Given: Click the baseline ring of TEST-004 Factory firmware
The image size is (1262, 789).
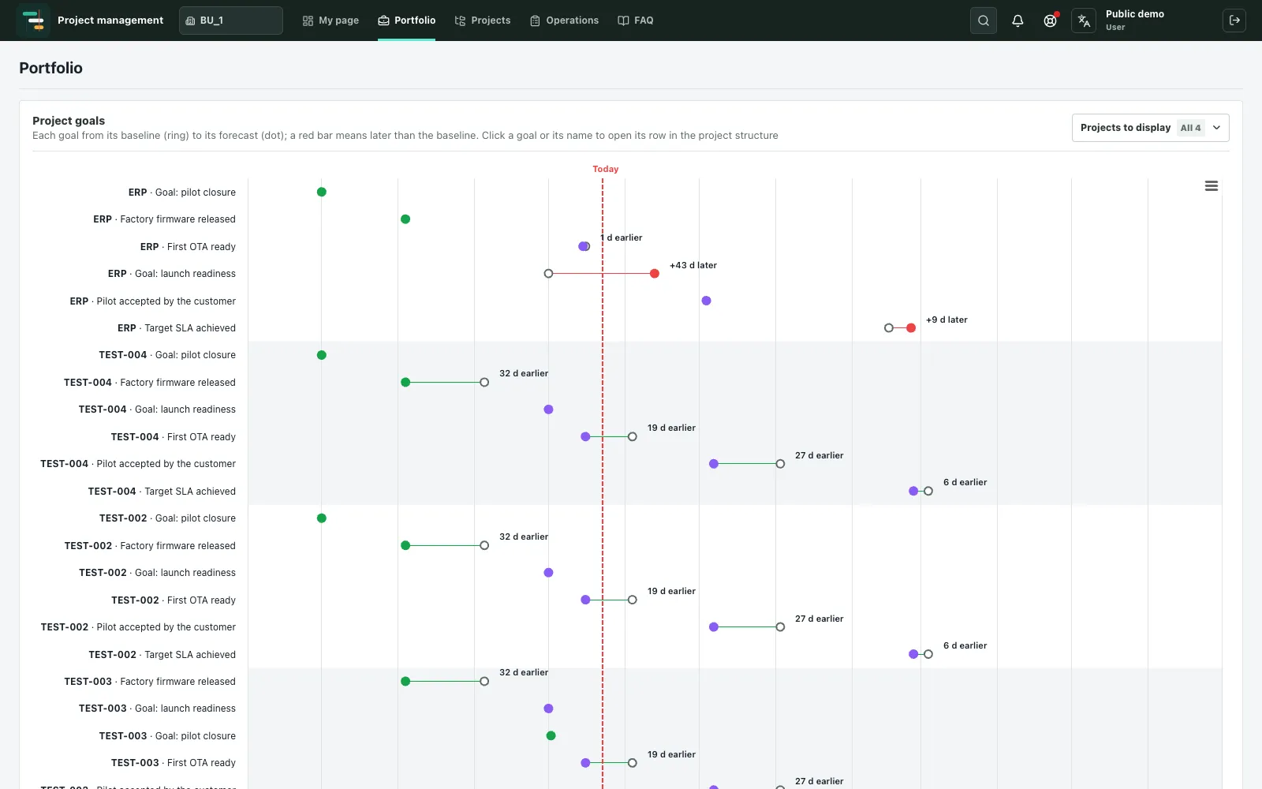Looking at the screenshot, I should click(484, 383).
